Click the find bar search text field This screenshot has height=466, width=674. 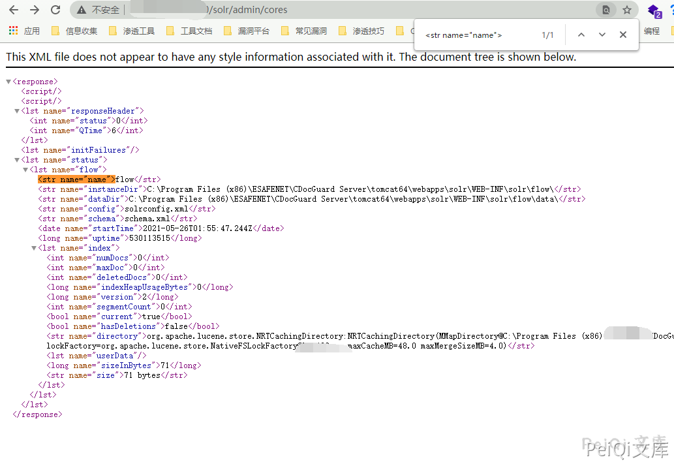click(x=476, y=35)
